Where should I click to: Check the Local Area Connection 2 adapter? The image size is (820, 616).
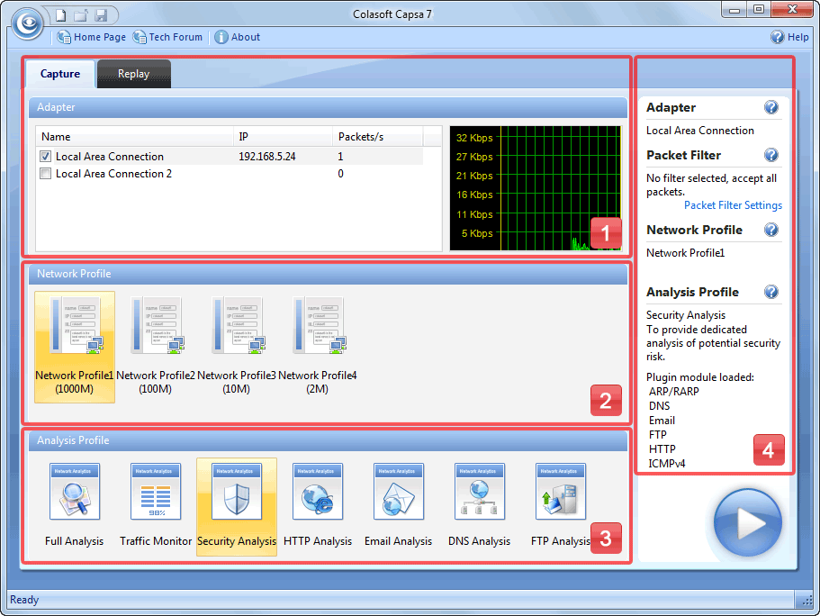point(46,174)
